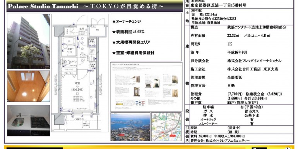Click the 洋室 label in the floor plan
This screenshot has width=298, height=149.
click(x=77, y=83)
